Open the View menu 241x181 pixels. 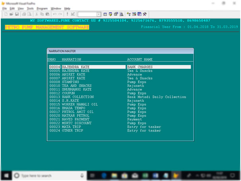[x=21, y=8]
